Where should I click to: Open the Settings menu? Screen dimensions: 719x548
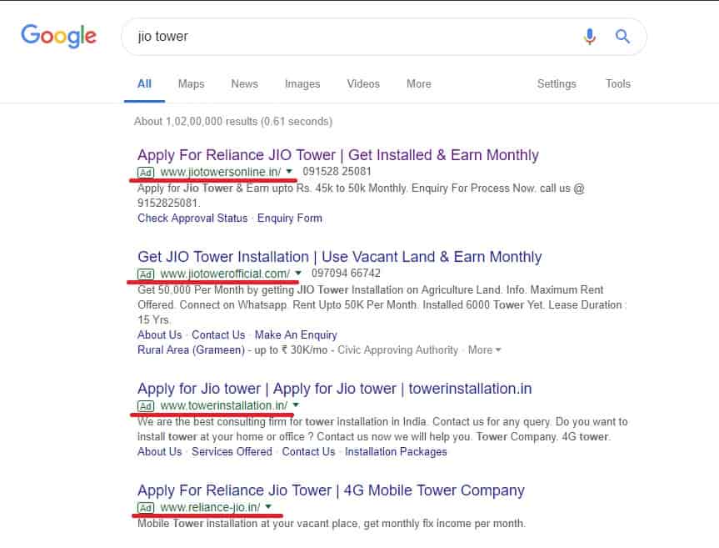coord(557,83)
